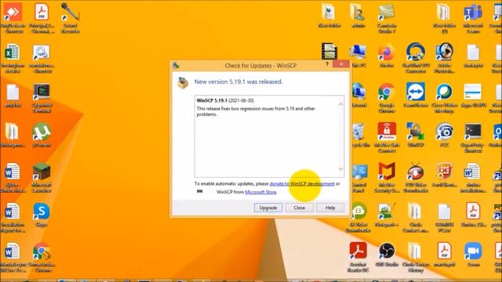Select the Firefox desktop icon
This screenshot has height=282, width=502.
click(387, 56)
